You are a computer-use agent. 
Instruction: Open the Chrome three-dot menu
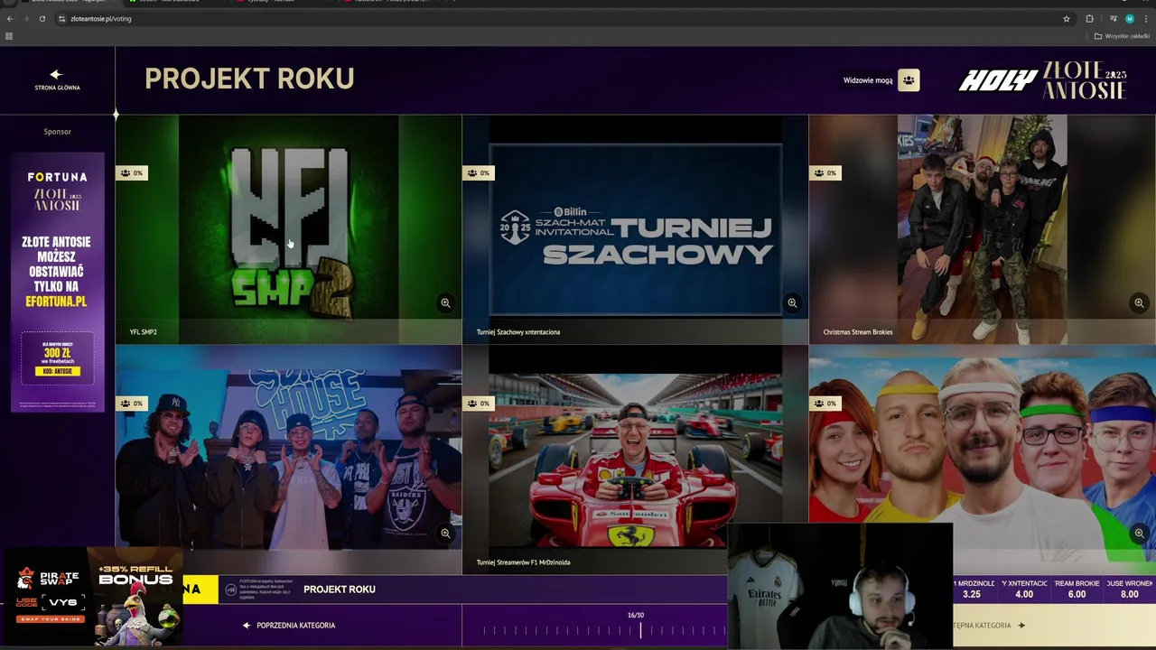point(1145,18)
